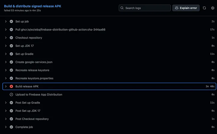The height and width of the screenshot is (134, 217).
Task: Click the search magnifier icon
Action: [x=122, y=8]
